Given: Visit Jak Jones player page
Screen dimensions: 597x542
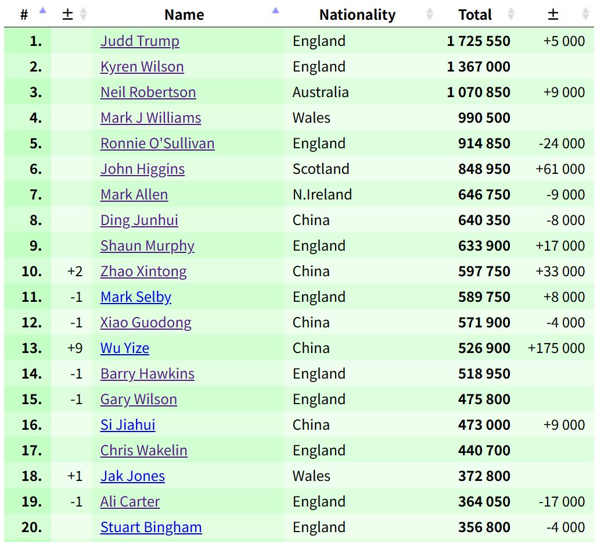Looking at the screenshot, I should [x=132, y=476].
